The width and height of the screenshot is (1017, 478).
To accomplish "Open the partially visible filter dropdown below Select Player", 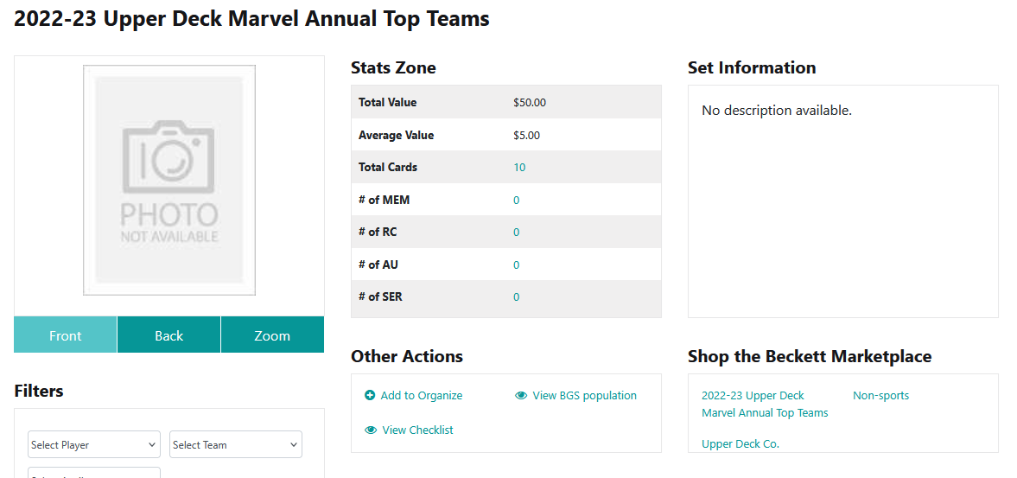I will (x=94, y=473).
